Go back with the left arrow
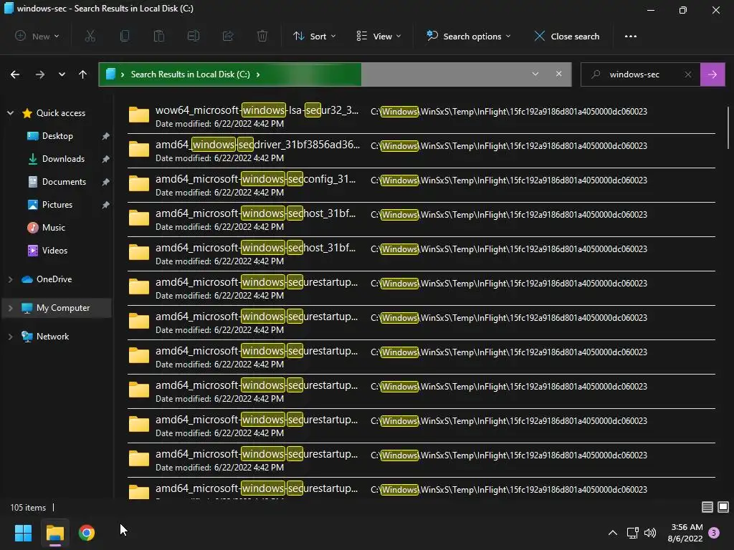The image size is (734, 550). point(15,74)
